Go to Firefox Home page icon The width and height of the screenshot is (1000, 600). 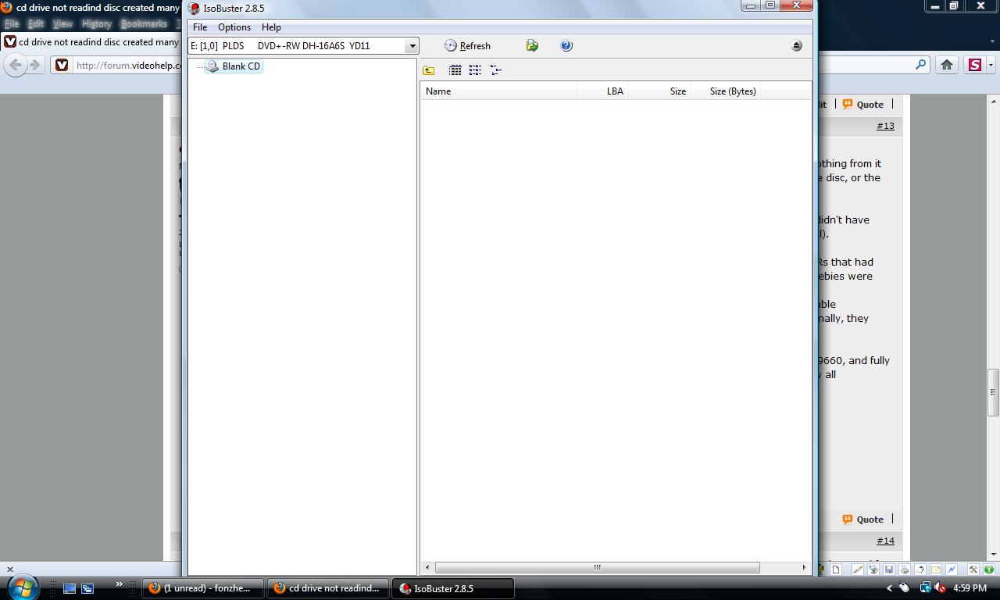(x=947, y=65)
